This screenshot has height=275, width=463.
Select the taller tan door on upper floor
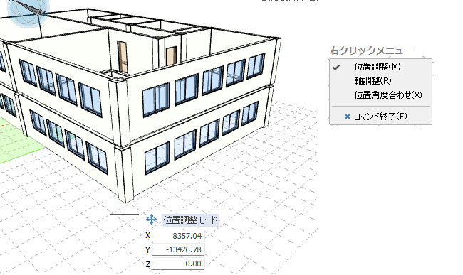click(x=123, y=57)
